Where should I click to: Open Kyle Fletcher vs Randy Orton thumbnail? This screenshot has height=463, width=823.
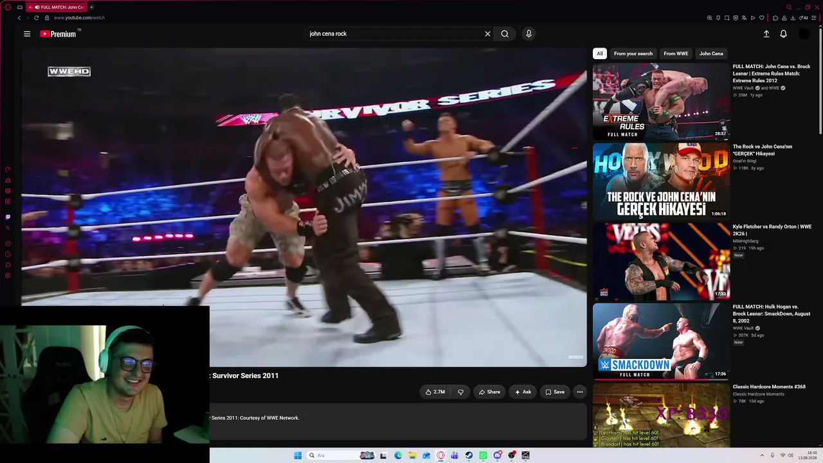click(661, 262)
